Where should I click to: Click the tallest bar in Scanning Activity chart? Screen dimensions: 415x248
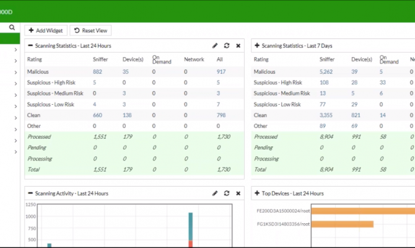coord(191,229)
